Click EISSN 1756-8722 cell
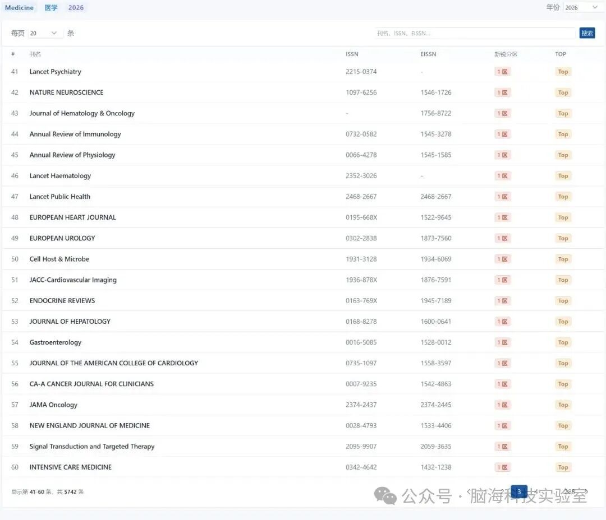The width and height of the screenshot is (606, 520). click(435, 114)
